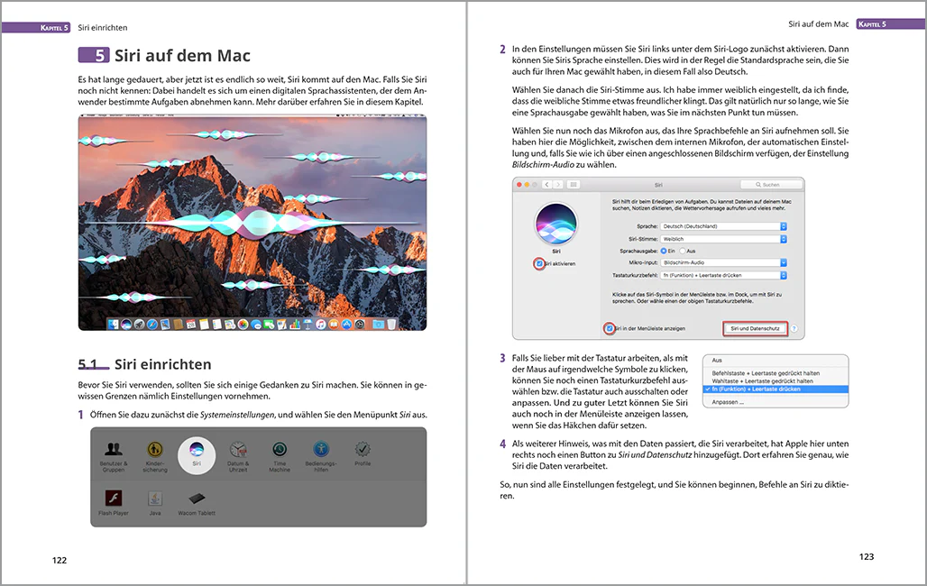
Task: Click page number 122
Action: pyautogui.click(x=60, y=560)
